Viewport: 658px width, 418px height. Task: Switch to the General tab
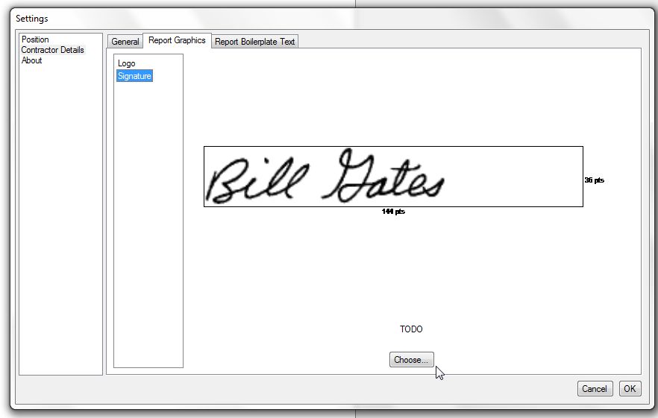[125, 42]
